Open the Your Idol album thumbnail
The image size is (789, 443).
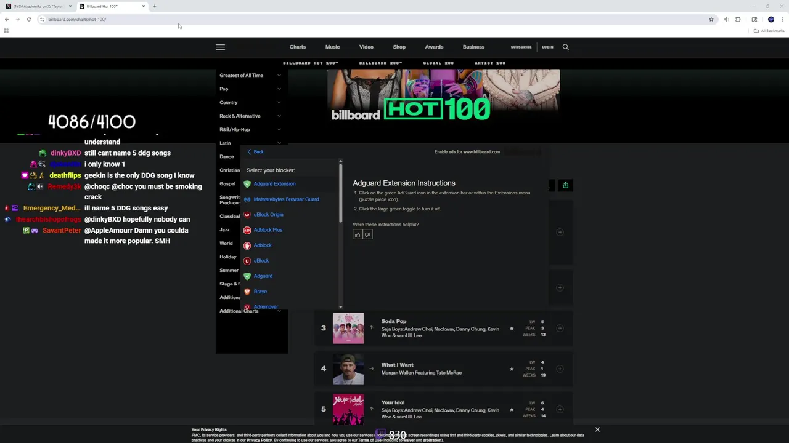coord(348,409)
